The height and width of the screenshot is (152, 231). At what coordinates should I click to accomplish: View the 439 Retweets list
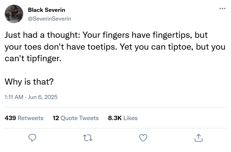pos(24,118)
